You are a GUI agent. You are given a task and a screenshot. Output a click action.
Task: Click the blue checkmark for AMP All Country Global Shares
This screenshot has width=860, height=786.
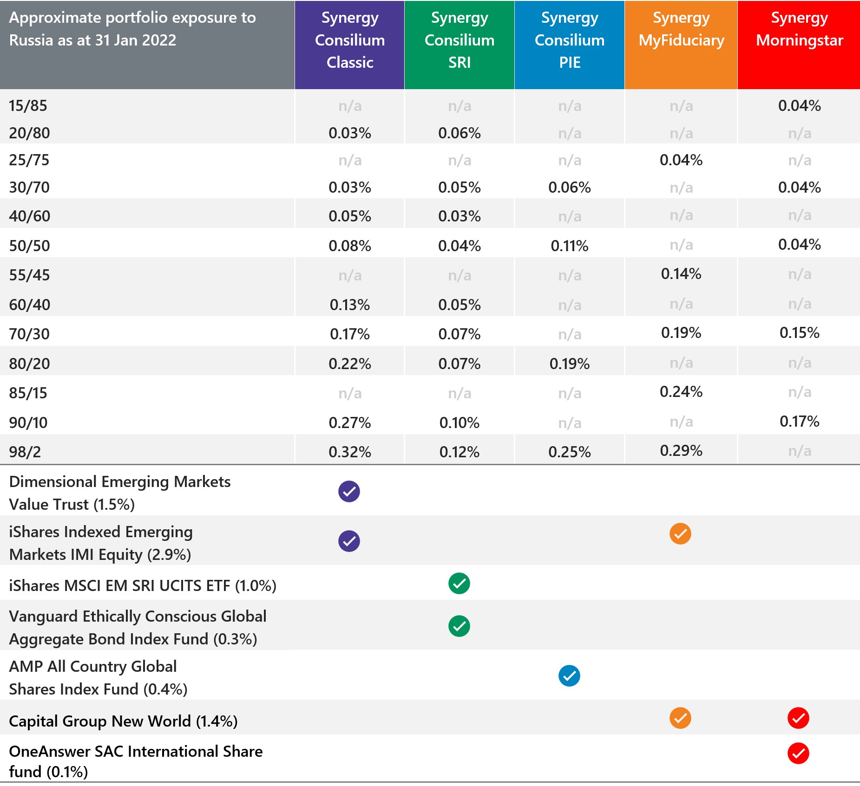(x=569, y=676)
